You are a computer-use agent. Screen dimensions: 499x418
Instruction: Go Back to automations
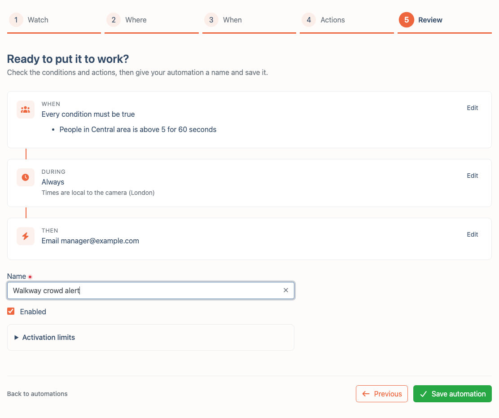click(x=37, y=394)
